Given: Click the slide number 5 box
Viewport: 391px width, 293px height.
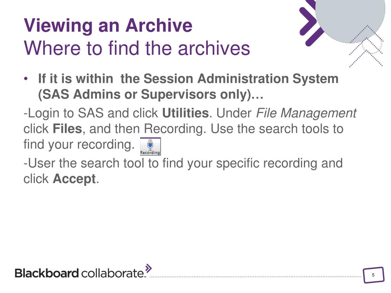Looking at the screenshot, I should (373, 275).
